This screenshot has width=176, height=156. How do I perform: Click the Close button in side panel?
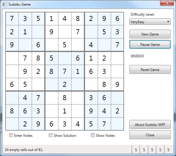pos(150,135)
